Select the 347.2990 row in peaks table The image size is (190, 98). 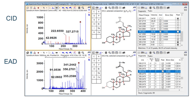click(159, 34)
